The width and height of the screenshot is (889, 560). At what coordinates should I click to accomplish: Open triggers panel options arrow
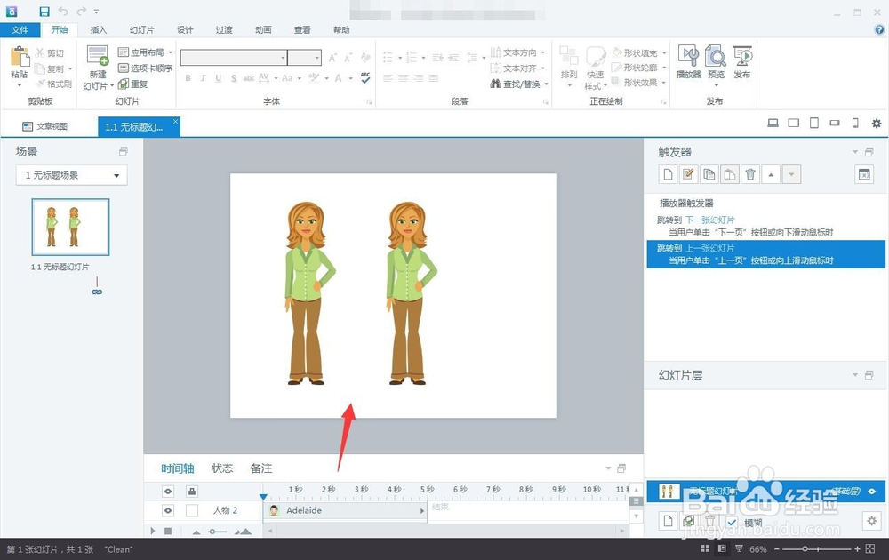point(855,152)
